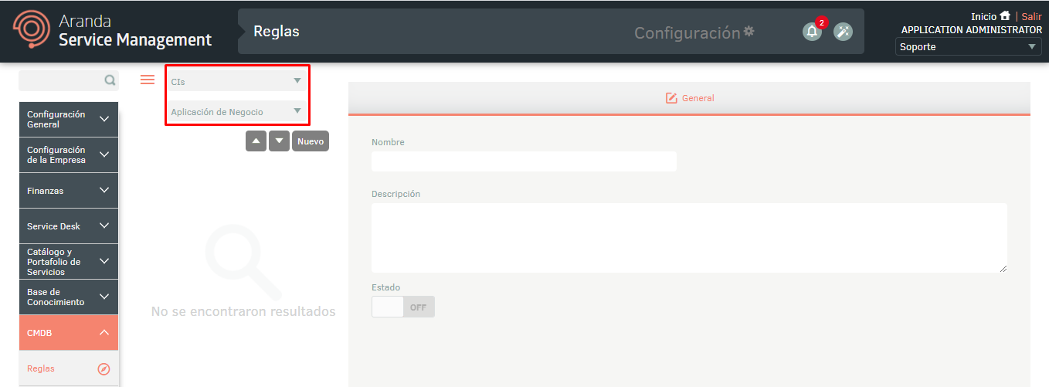
Task: Toggle the Estado switch from OFF
Action: tap(403, 307)
